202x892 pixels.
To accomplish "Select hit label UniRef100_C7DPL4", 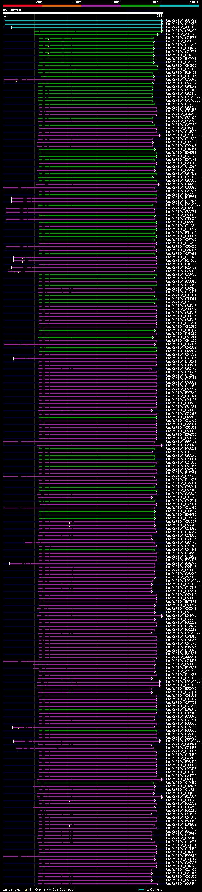I will coord(181,229).
